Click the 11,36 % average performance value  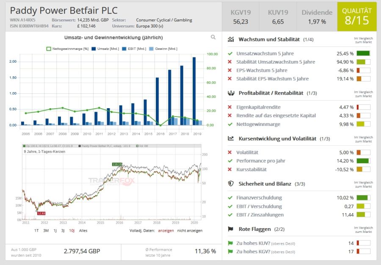coord(205,251)
